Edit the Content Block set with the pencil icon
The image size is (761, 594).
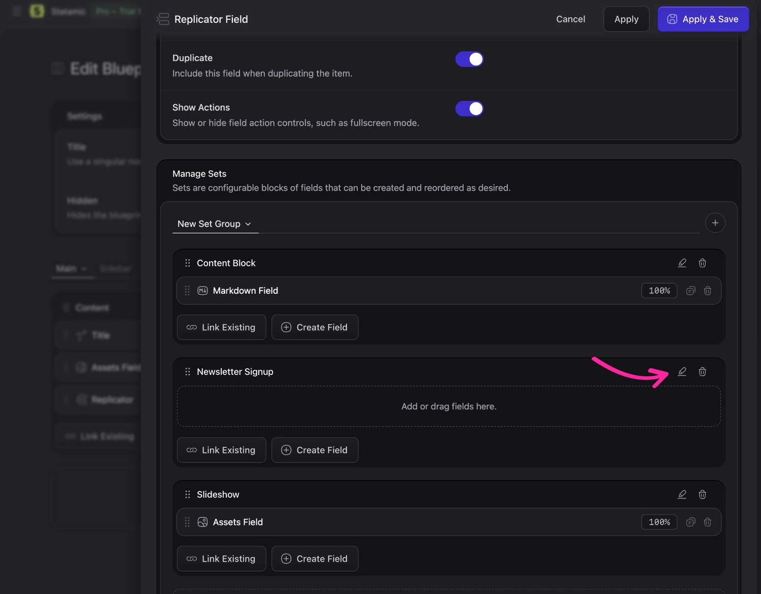coord(682,263)
